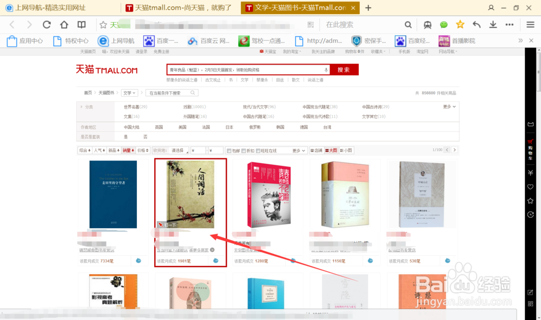Open the 我的淘宝 dropdown in top bar
Screen dimensions: 541x320
[x=292, y=52]
